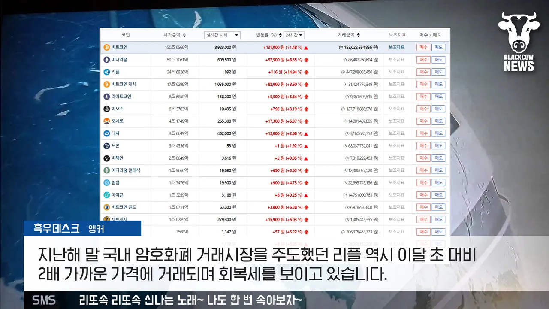549x309 pixels.
Task: Click Ethereum price 609,500 원
Action: (227, 60)
